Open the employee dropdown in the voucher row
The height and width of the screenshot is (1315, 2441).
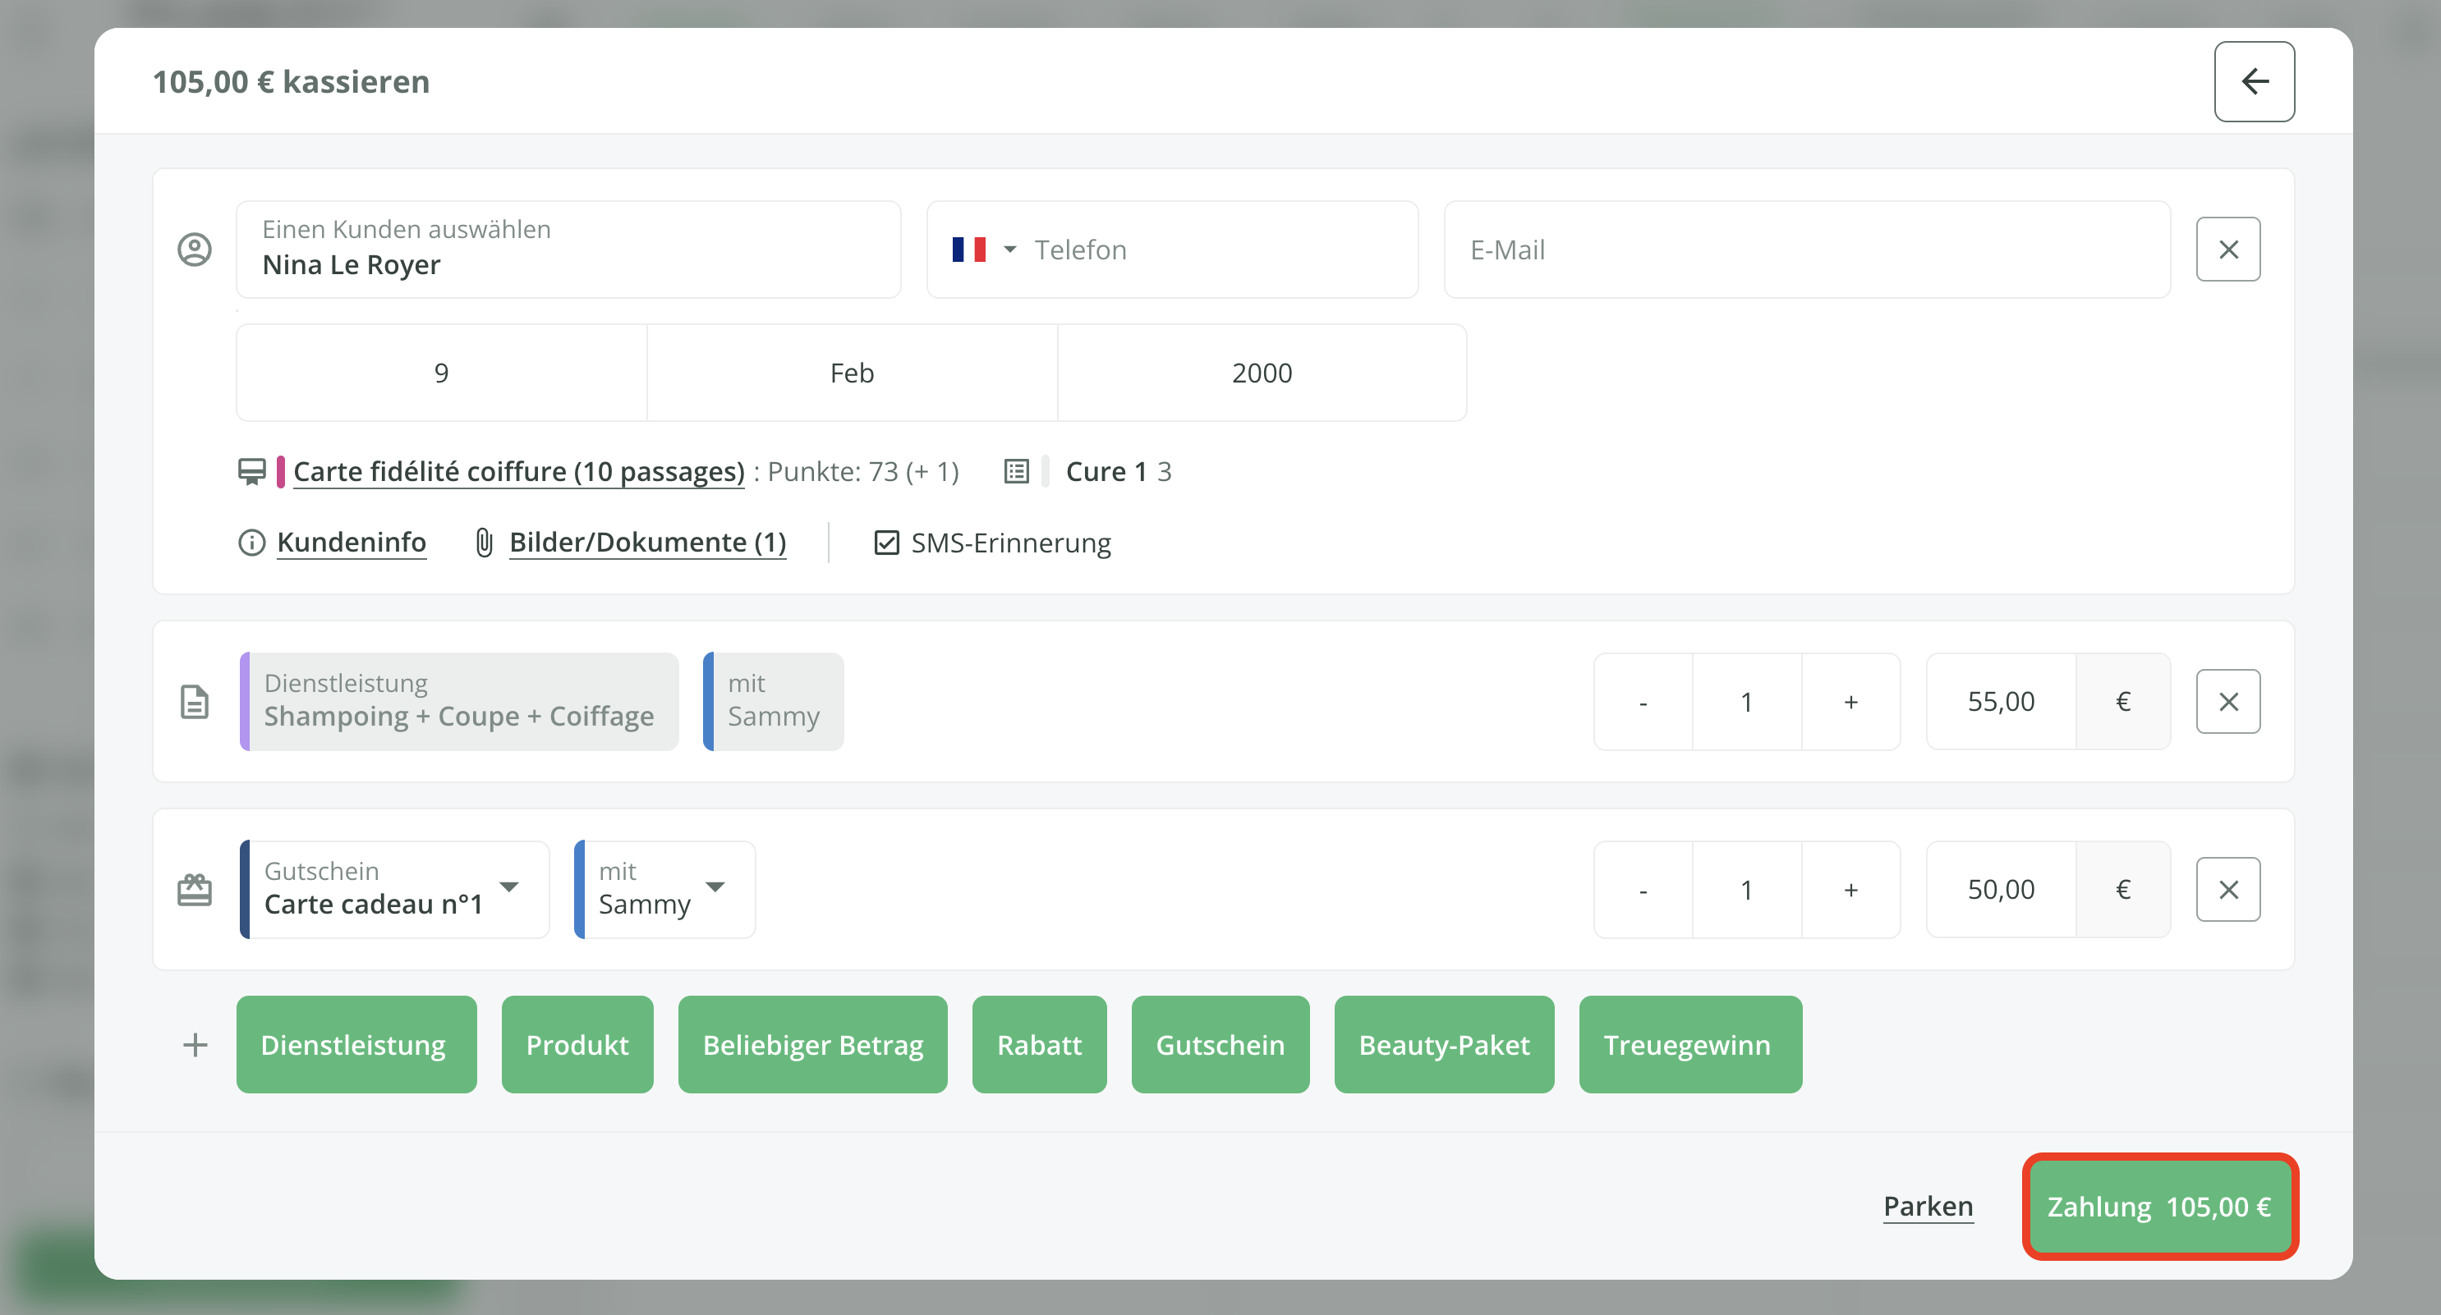(715, 888)
